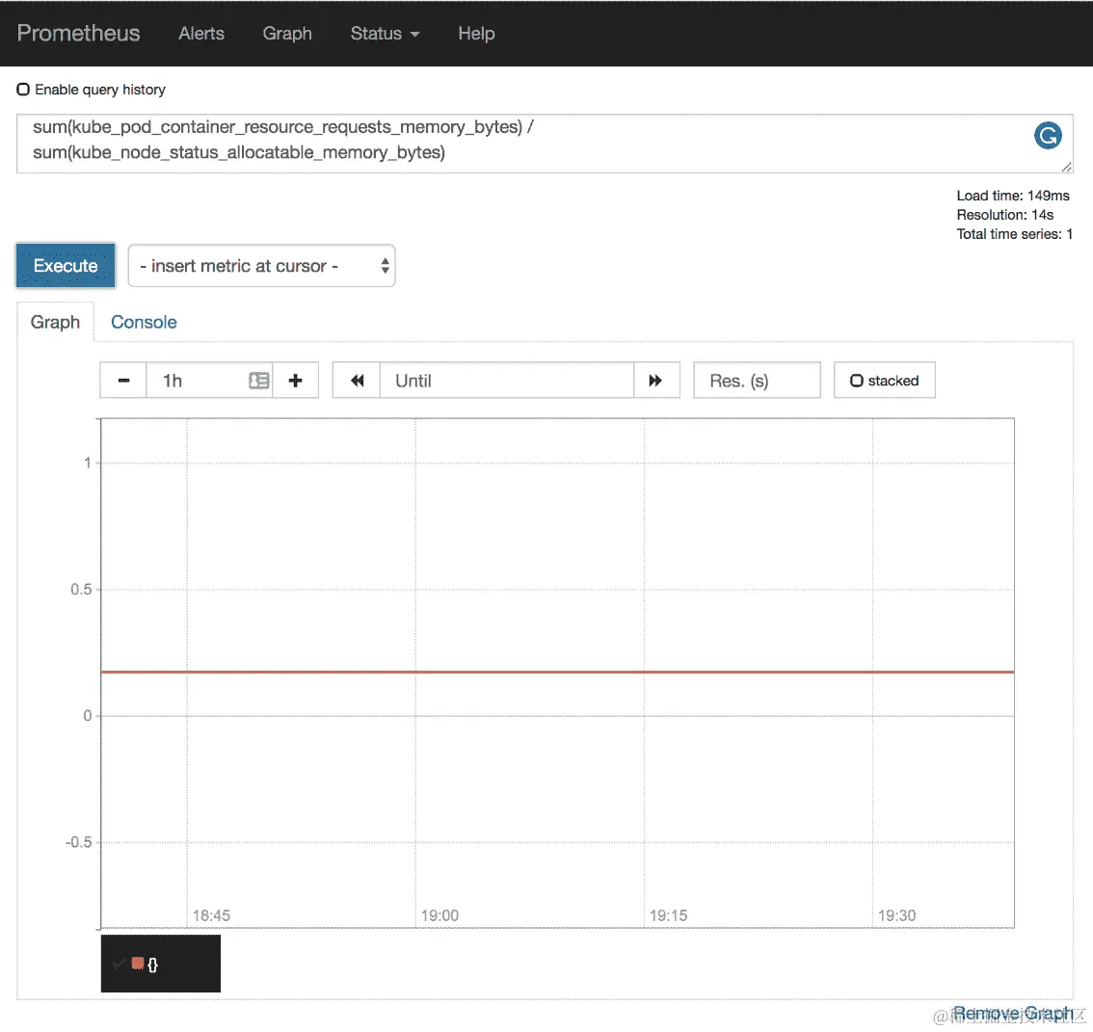Image resolution: width=1093 pixels, height=1032 pixels.
Task: Open the Alerts page
Action: (x=201, y=34)
